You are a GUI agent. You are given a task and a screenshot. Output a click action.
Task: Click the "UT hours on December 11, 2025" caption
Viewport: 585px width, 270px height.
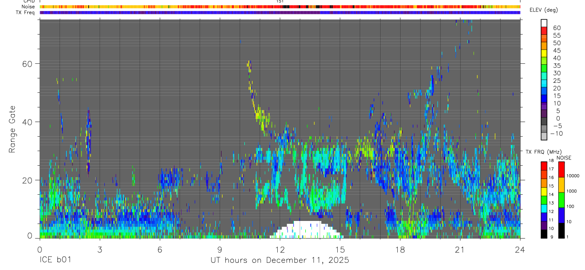pyautogui.click(x=280, y=260)
